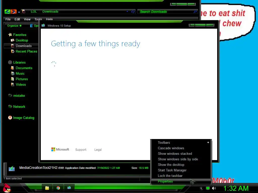
Task: Click the volume speaker tray icon
Action: pos(214,188)
